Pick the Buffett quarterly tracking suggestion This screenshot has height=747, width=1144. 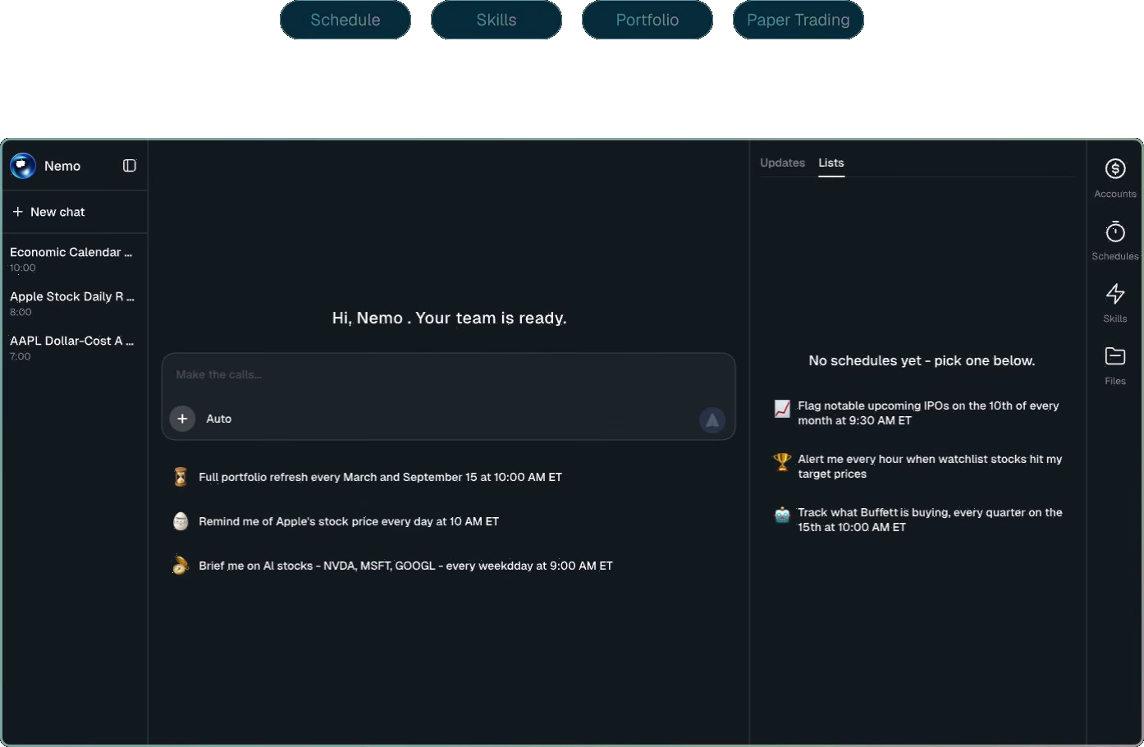929,520
